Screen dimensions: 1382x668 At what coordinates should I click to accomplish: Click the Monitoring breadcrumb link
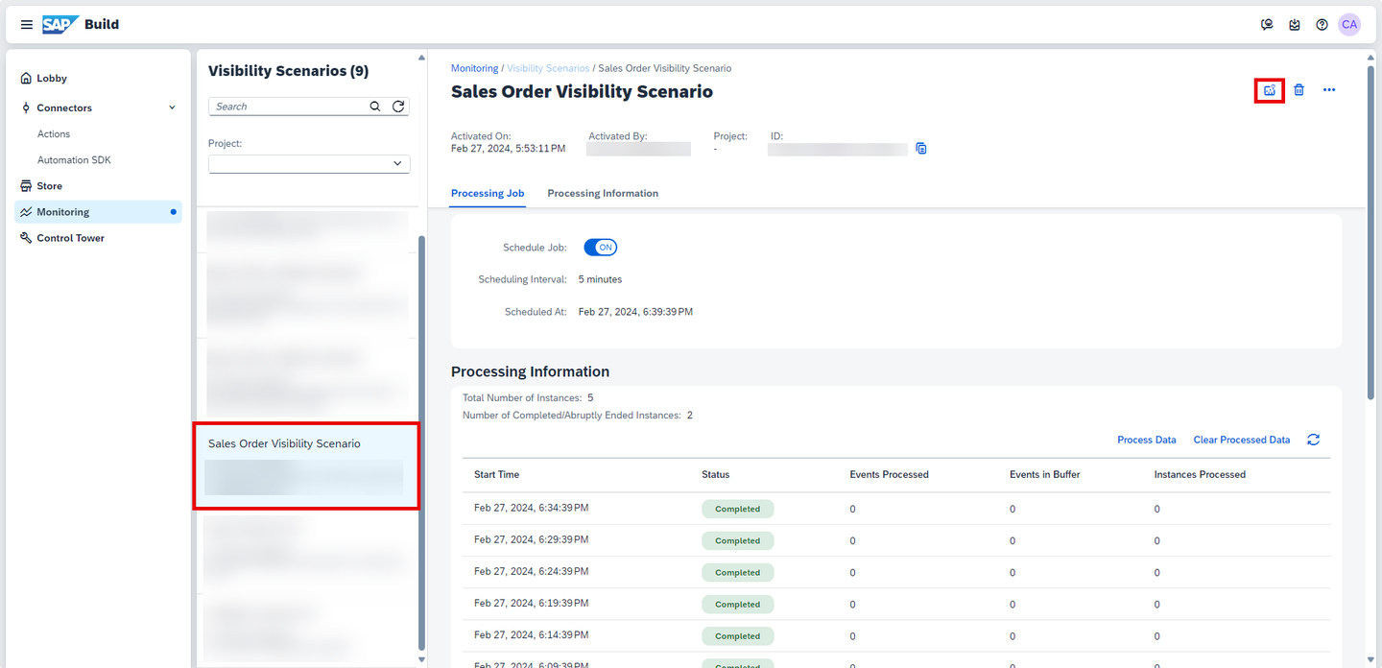(474, 68)
